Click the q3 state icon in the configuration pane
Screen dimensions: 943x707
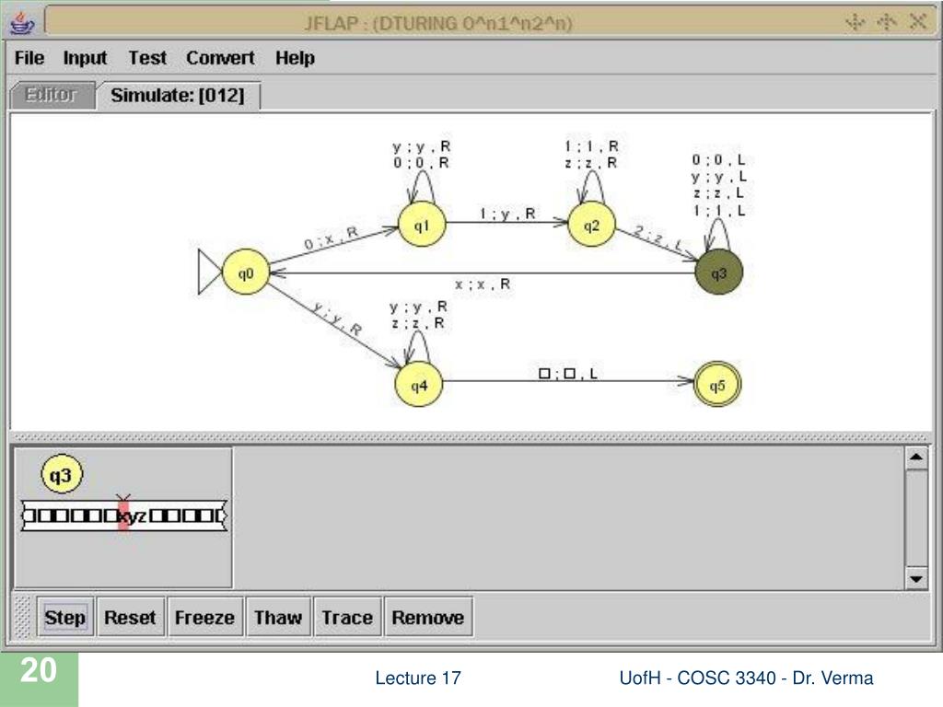tap(62, 474)
